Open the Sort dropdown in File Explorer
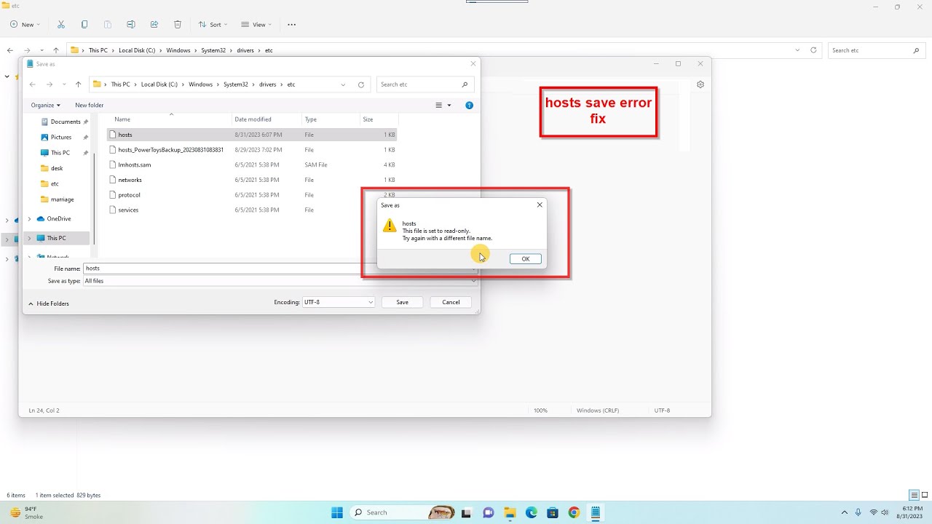The width and height of the screenshot is (932, 524). pyautogui.click(x=213, y=24)
